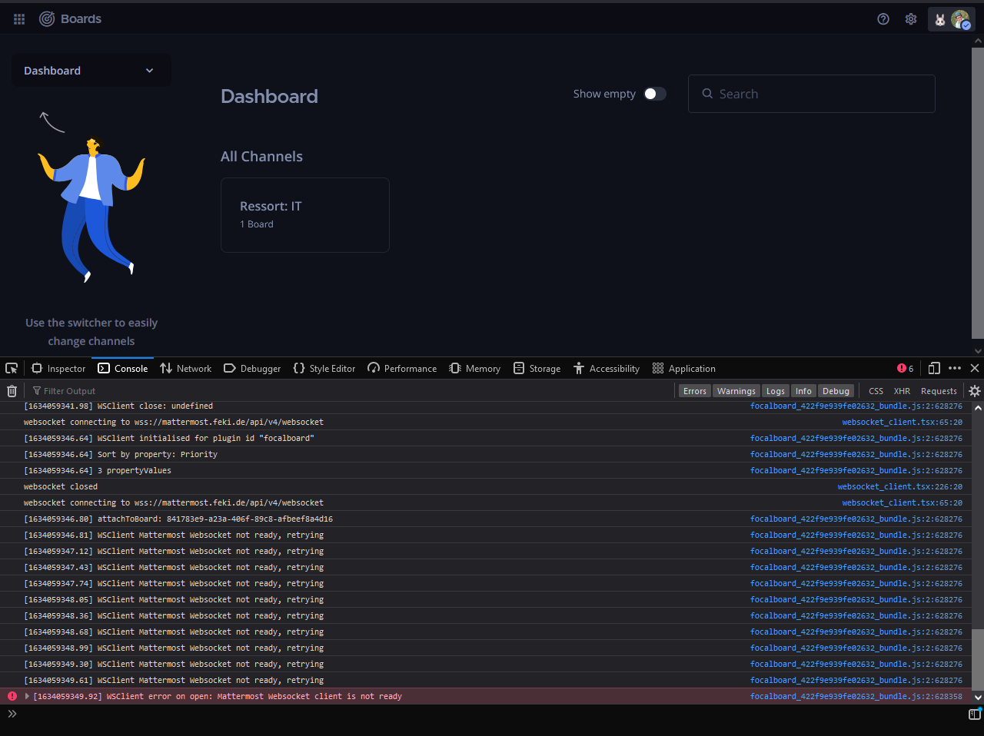Close the developer tools panel
Image resolution: width=984 pixels, height=736 pixels.
click(x=975, y=369)
